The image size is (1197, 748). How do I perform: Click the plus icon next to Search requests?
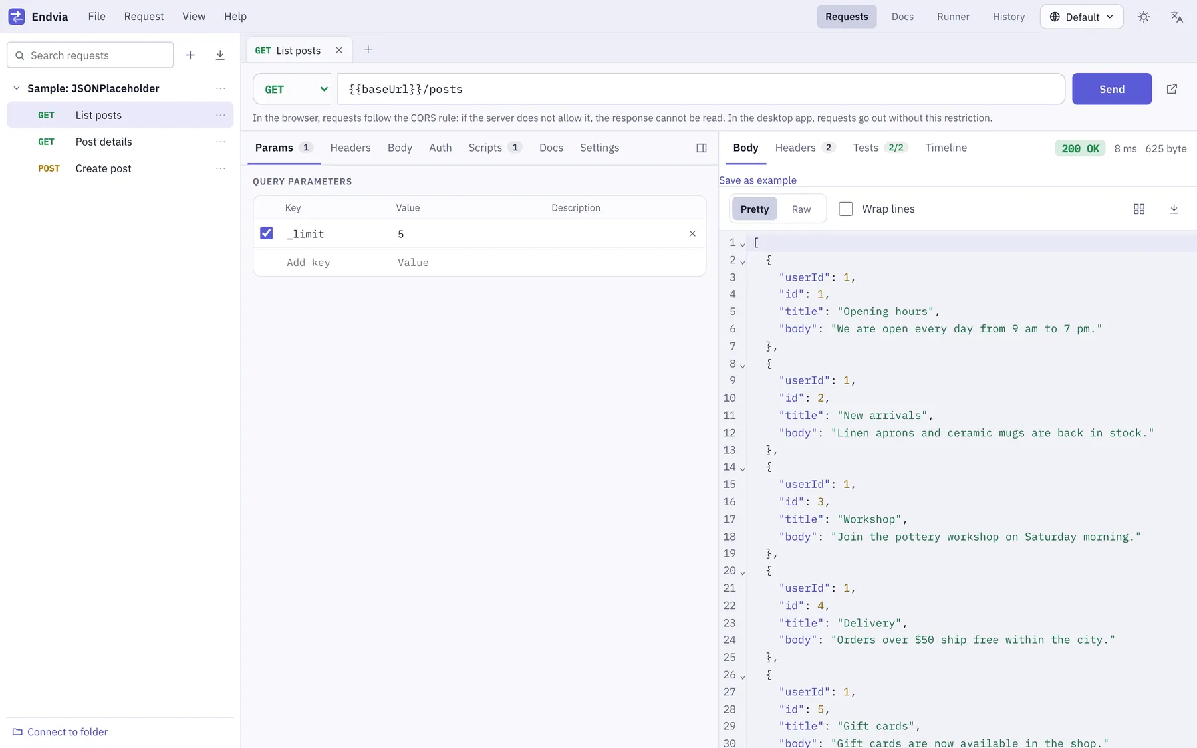point(190,55)
